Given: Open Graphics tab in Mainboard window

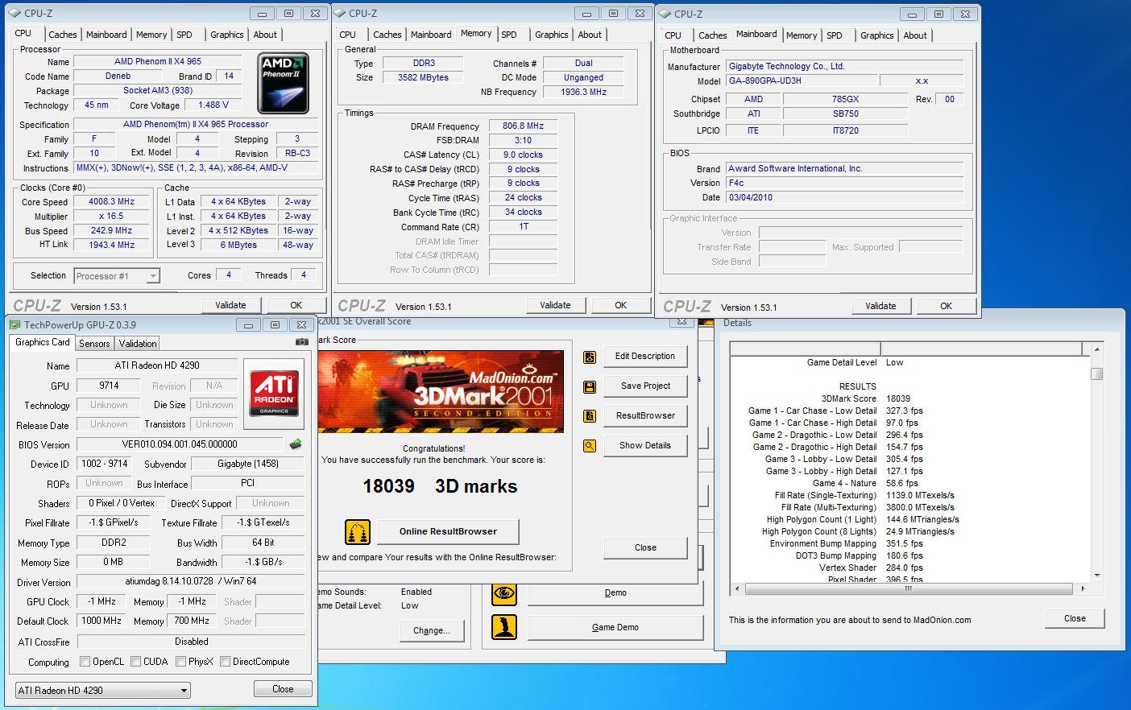Looking at the screenshot, I should click(x=876, y=35).
